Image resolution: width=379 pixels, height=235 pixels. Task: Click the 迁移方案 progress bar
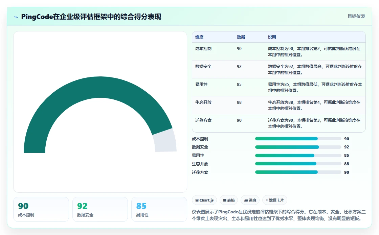[298, 172]
